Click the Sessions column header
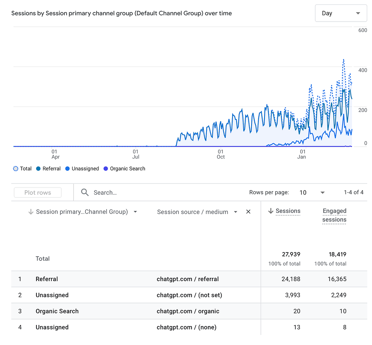 click(288, 211)
